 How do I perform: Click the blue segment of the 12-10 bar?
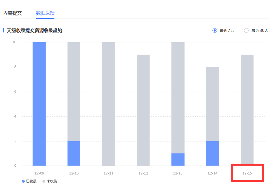click(x=74, y=153)
